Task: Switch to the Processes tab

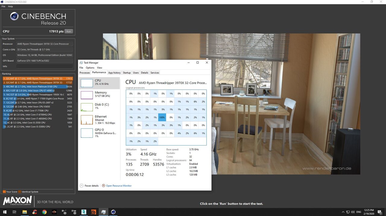Action: click(85, 73)
